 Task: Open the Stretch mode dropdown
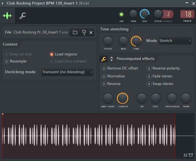(x=175, y=41)
